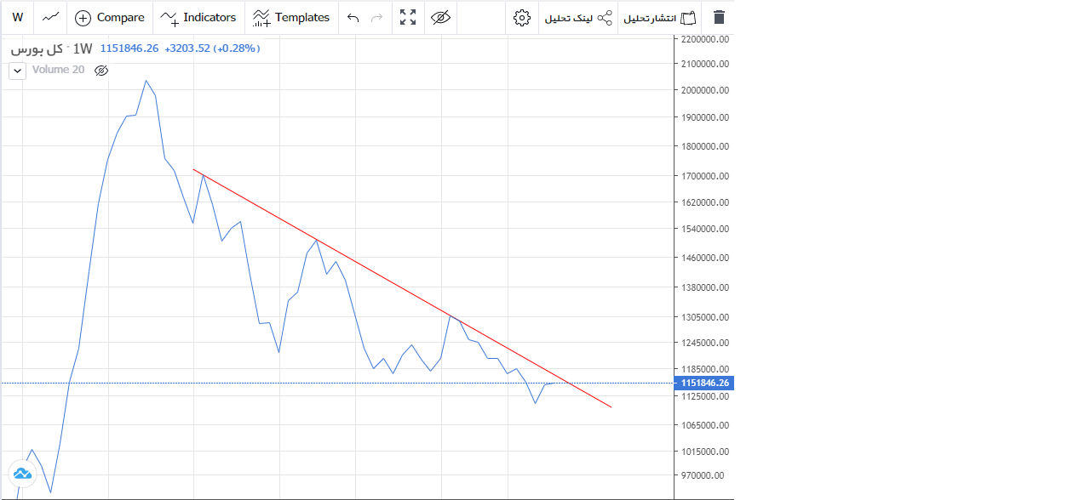
Task: Click the +3203.52 (+0.28%) change value
Action: (212, 48)
